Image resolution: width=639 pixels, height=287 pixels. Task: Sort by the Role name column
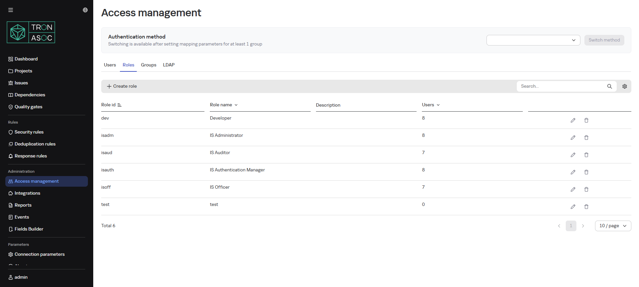[x=223, y=105]
